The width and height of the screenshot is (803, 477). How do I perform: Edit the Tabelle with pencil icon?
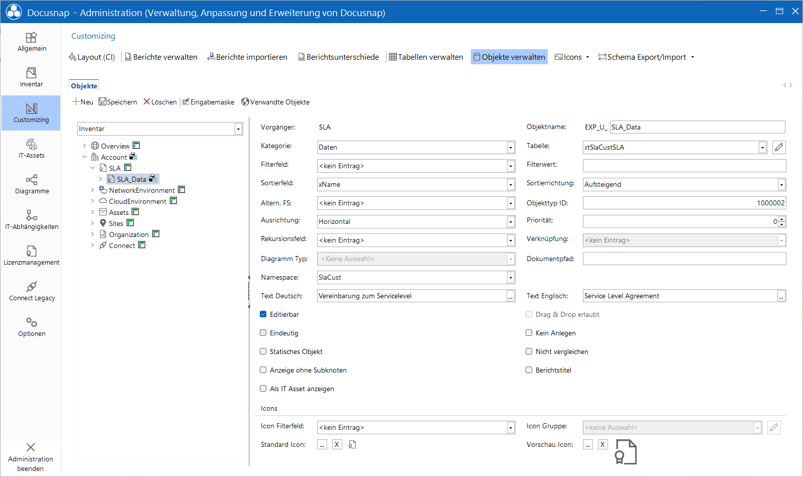pyautogui.click(x=779, y=147)
